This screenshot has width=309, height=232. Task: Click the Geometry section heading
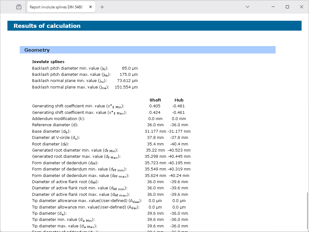[37, 50]
